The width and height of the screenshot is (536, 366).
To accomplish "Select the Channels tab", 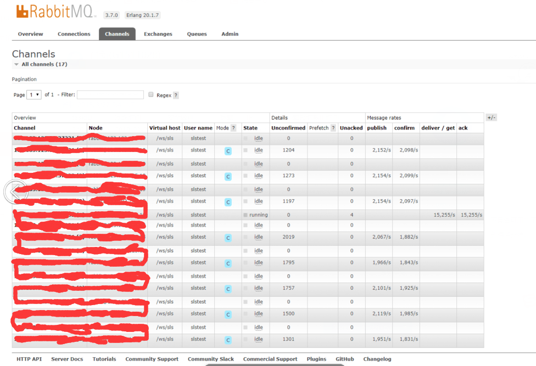I will (x=118, y=34).
